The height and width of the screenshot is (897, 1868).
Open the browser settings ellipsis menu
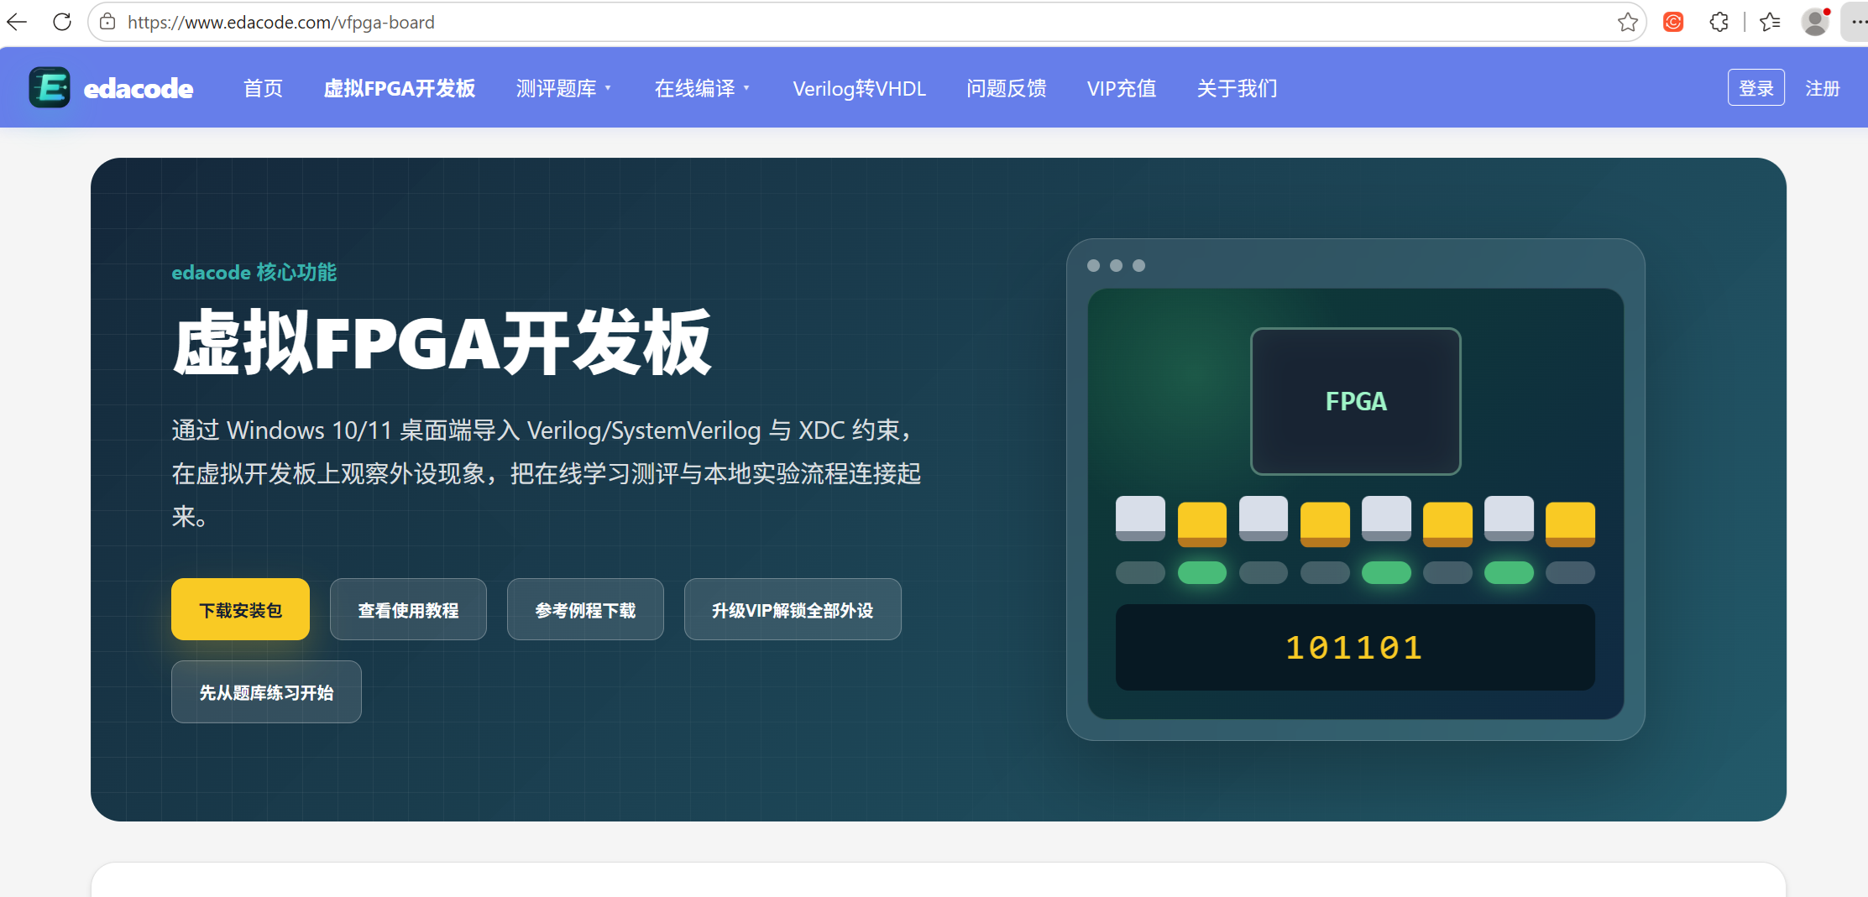coord(1857,22)
